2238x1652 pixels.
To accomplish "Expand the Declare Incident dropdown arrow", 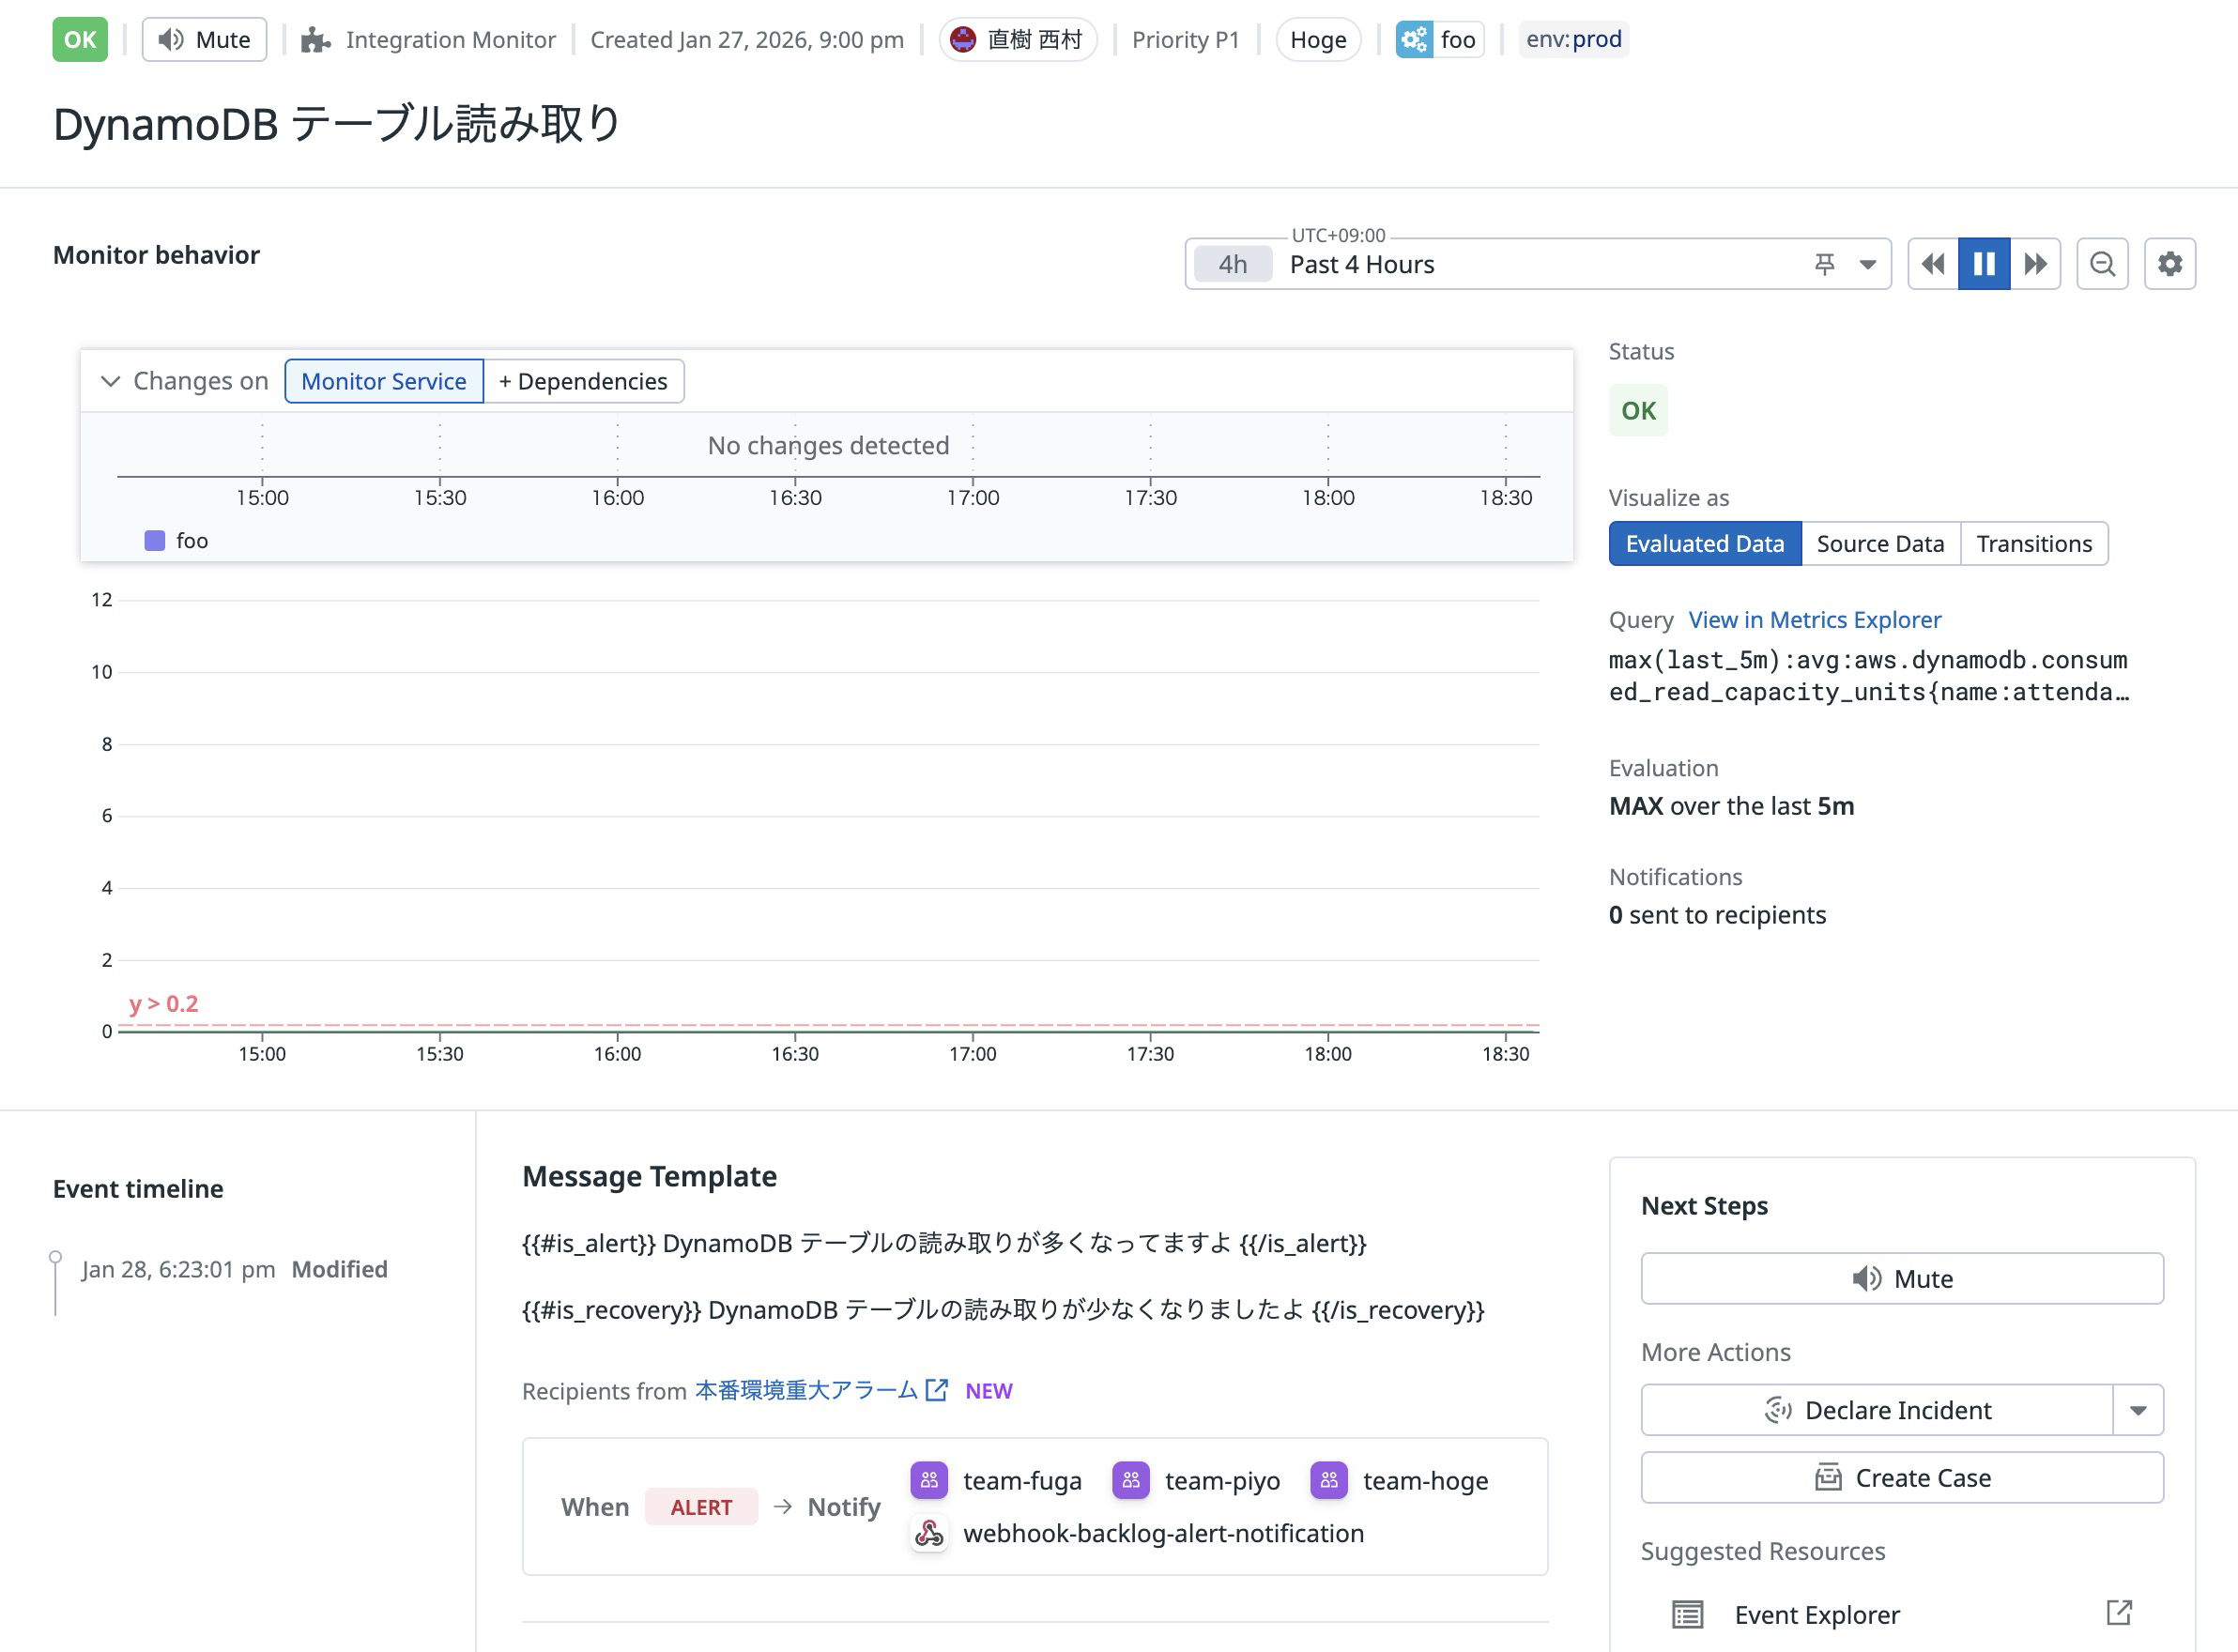I will point(2139,1410).
